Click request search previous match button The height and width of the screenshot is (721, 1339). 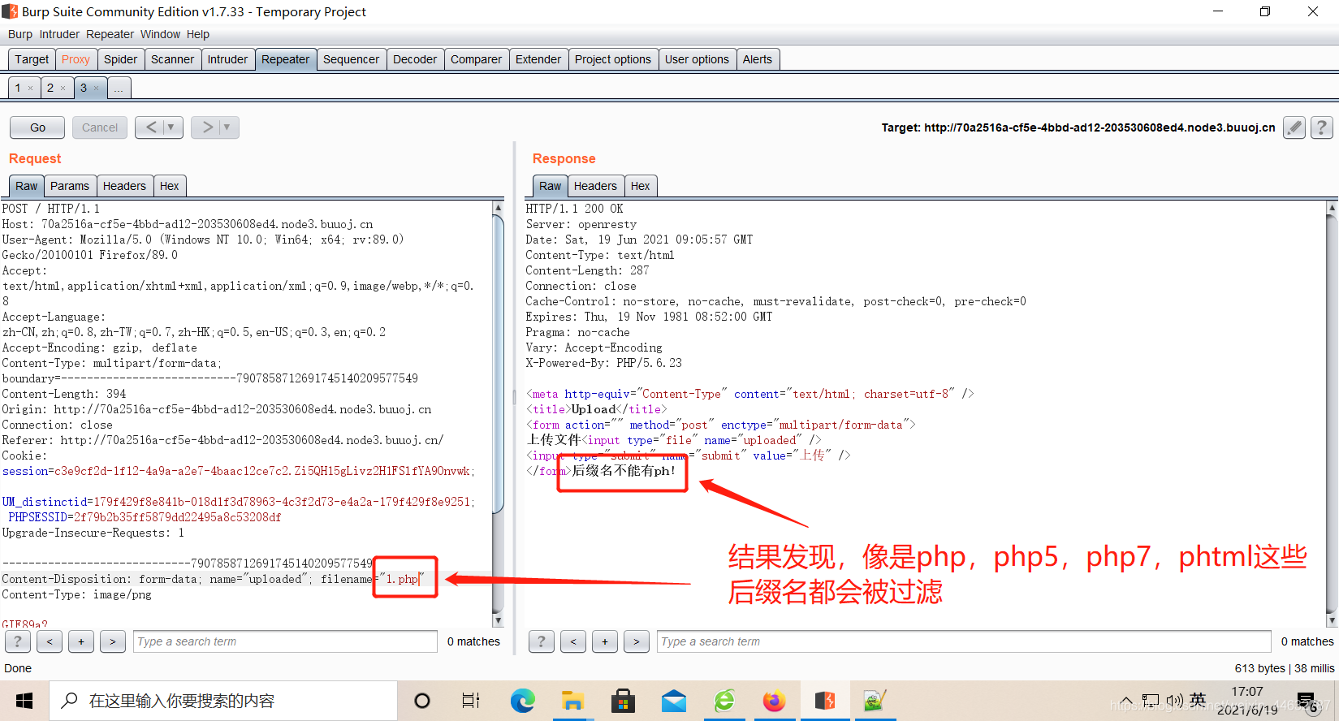click(x=50, y=641)
